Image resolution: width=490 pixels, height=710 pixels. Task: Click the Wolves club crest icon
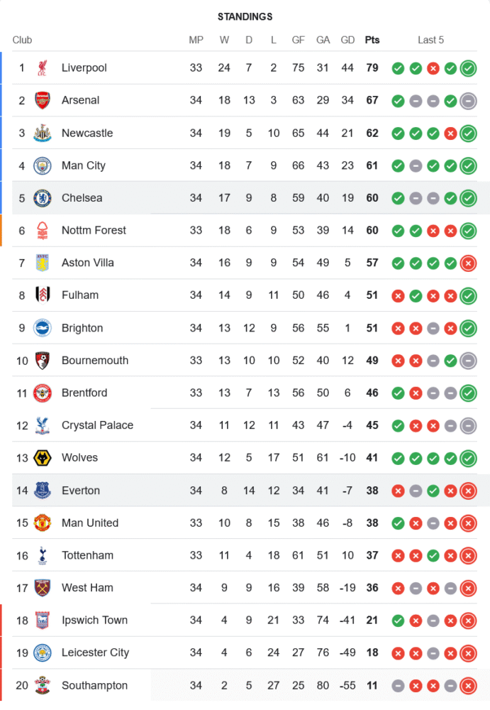pyautogui.click(x=42, y=458)
